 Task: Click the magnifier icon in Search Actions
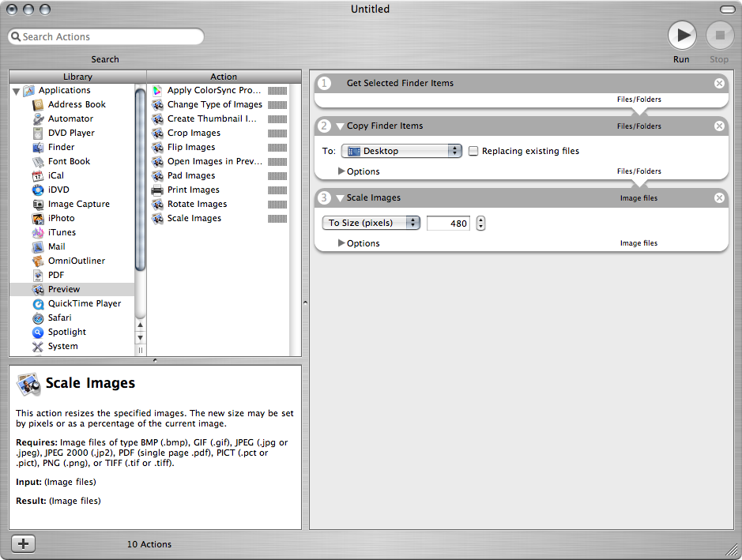point(16,36)
